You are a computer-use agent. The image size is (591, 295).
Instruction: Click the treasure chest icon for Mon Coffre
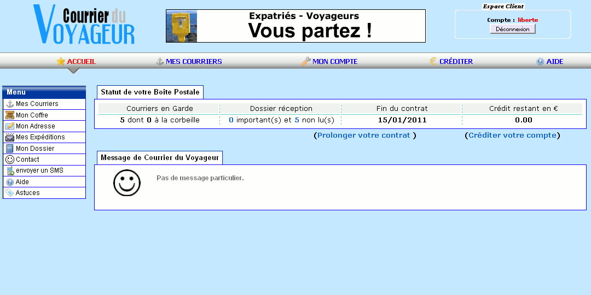(9, 115)
